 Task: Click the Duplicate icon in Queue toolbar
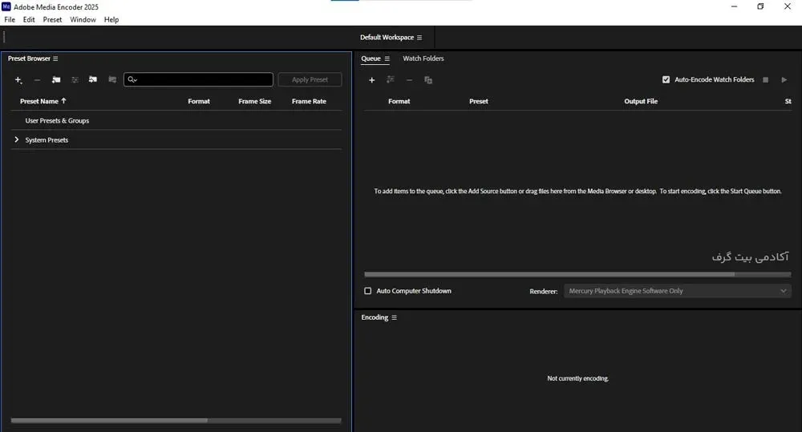point(428,80)
